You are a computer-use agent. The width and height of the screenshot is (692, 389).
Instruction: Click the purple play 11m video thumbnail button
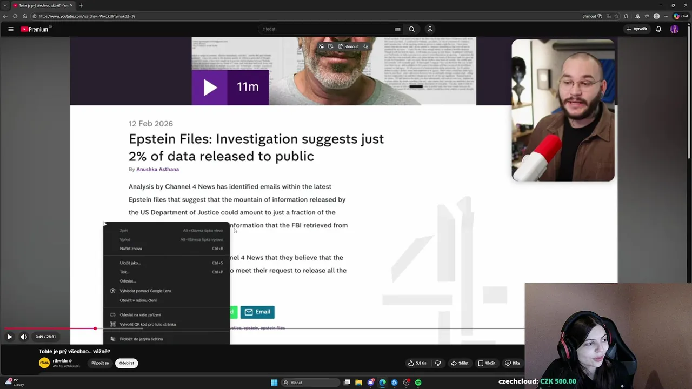(x=230, y=87)
